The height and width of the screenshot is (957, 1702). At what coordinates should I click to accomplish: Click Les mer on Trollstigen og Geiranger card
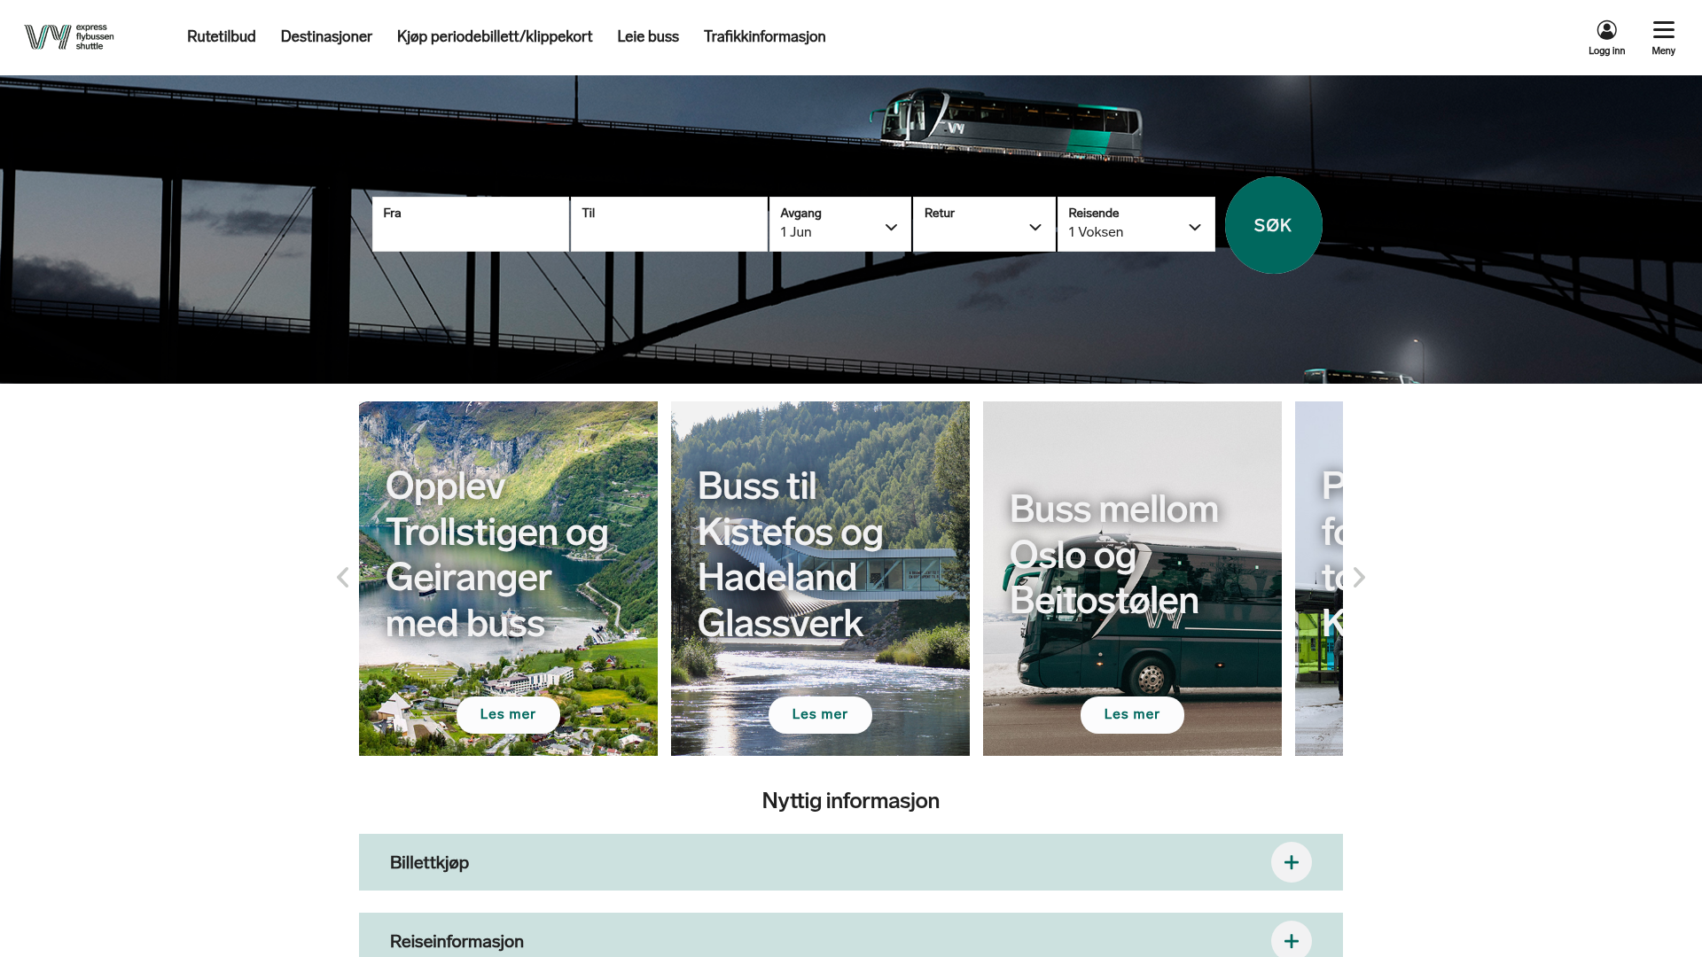tap(508, 715)
